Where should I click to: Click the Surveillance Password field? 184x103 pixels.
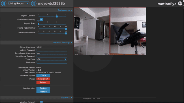point(52,56)
